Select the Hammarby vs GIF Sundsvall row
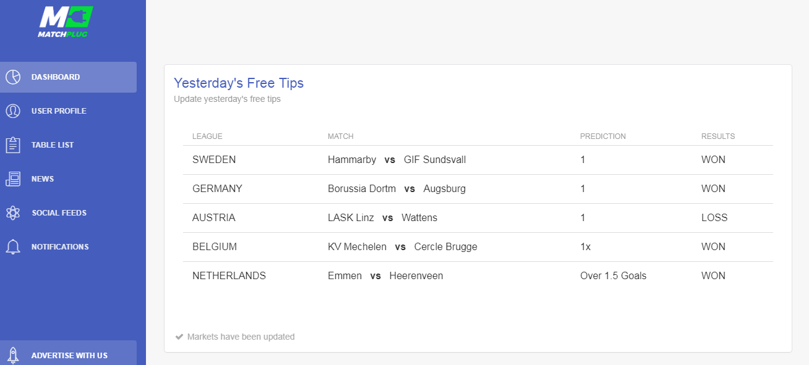 (x=478, y=160)
